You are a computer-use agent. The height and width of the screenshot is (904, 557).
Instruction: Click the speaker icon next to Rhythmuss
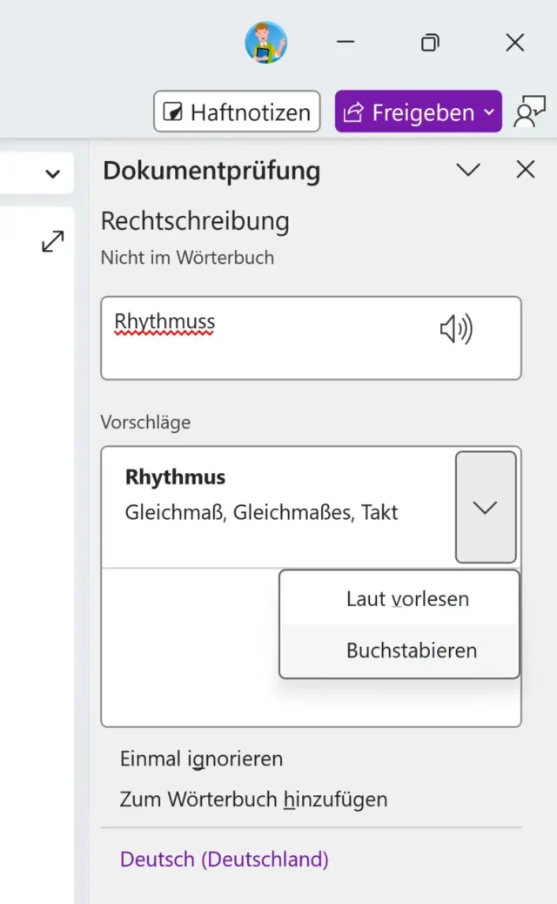pyautogui.click(x=455, y=330)
